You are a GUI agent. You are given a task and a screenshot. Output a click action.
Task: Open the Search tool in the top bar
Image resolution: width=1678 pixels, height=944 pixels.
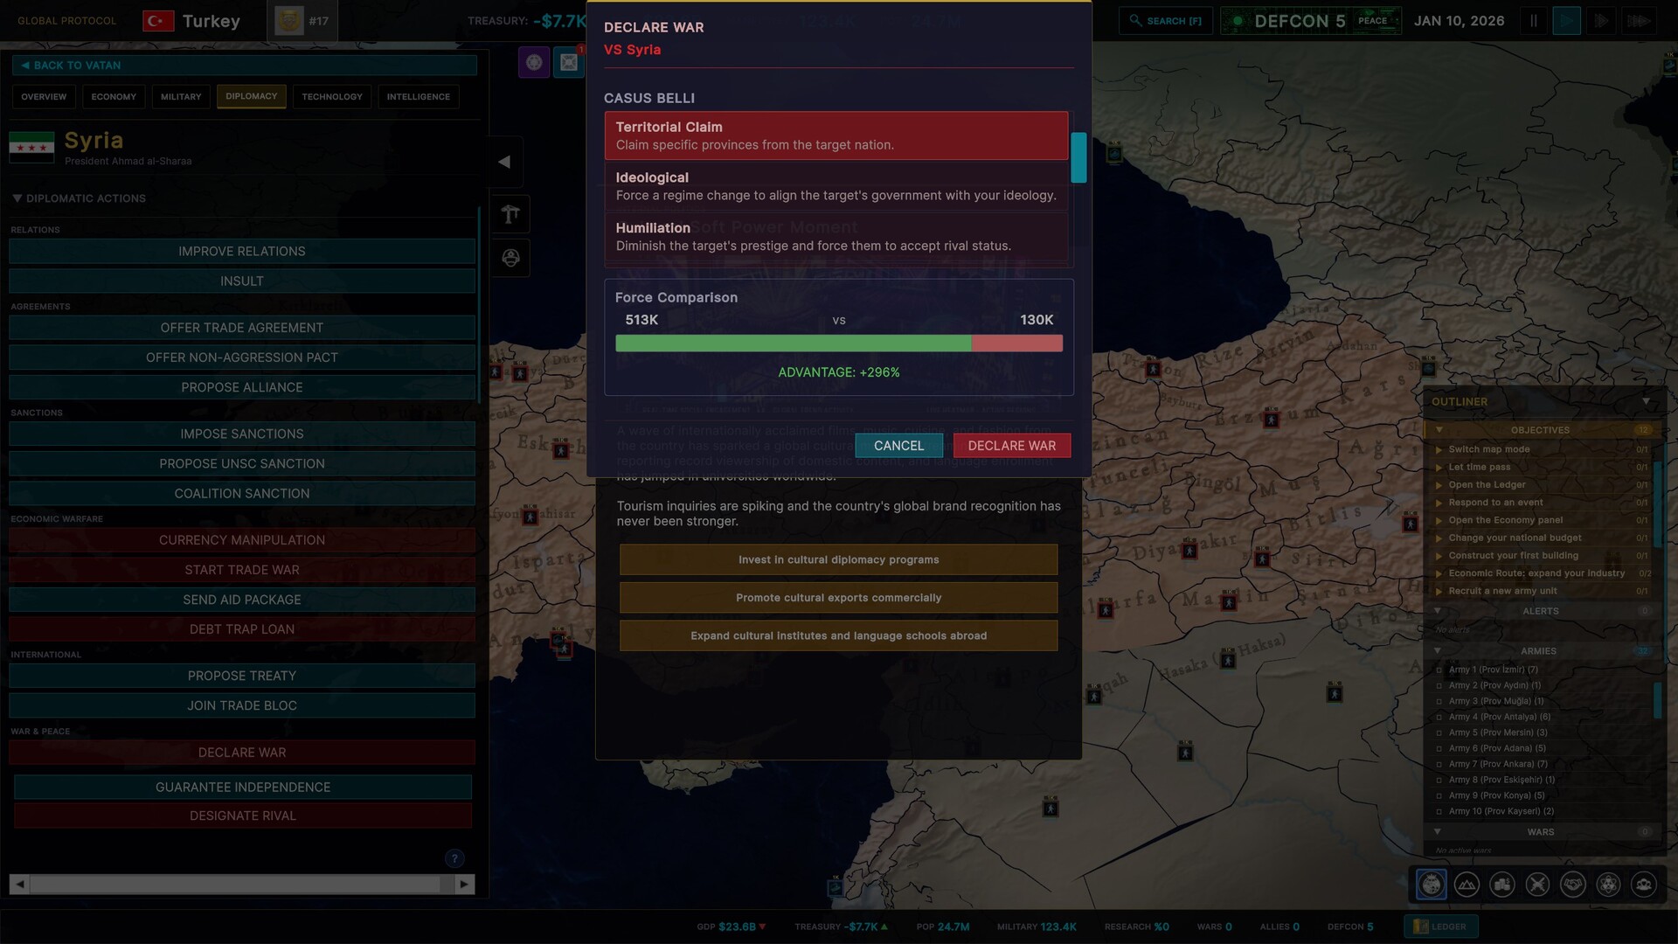tap(1165, 20)
